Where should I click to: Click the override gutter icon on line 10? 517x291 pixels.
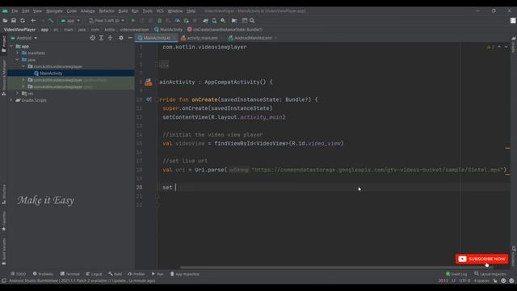(149, 99)
